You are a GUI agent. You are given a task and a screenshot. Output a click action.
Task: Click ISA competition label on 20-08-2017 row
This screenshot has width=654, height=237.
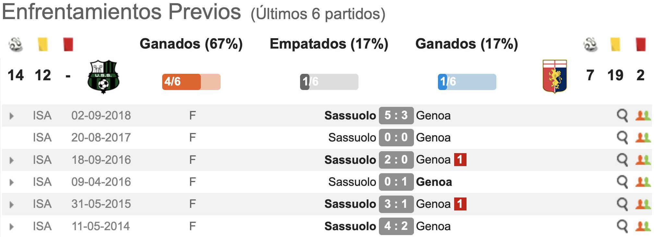pos(42,138)
